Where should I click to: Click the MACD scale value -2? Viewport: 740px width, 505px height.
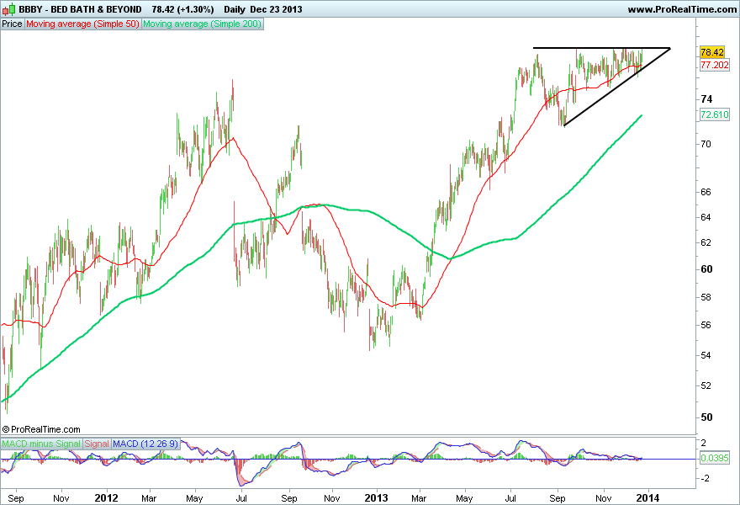(x=704, y=479)
